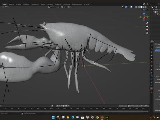Open the gizmo settings dropdown arrow
The width and height of the screenshot is (160, 120).
[128, 7]
